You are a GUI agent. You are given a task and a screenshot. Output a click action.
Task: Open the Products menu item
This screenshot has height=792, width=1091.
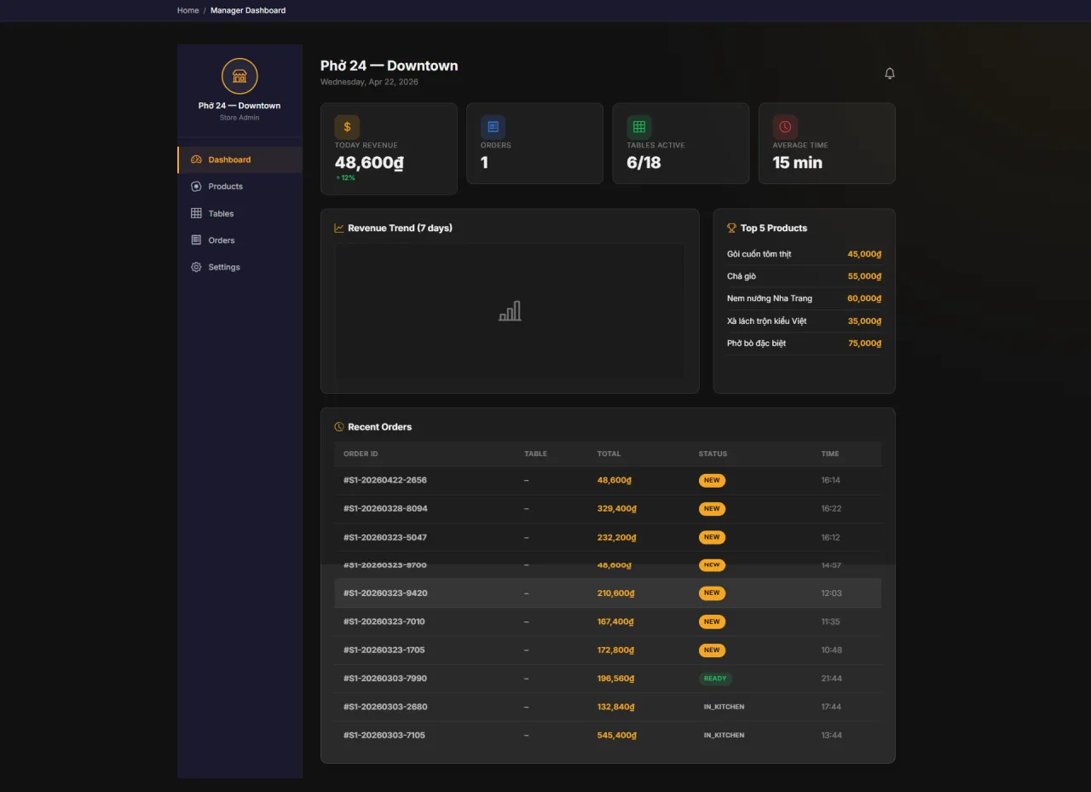[x=240, y=186]
